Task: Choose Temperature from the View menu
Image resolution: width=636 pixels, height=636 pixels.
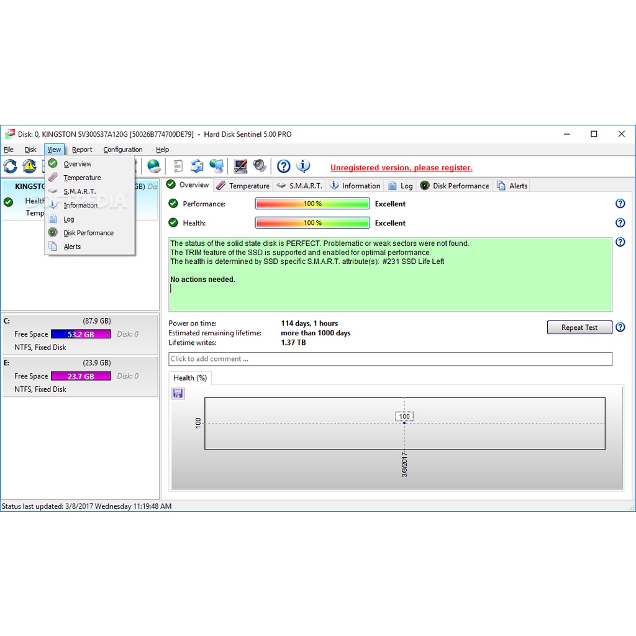Action: tap(89, 178)
